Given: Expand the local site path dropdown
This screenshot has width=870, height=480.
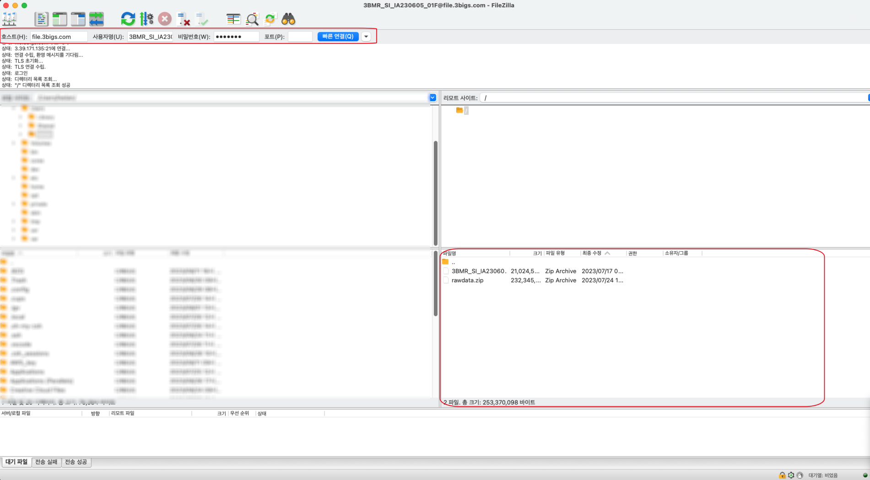Looking at the screenshot, I should pos(432,97).
